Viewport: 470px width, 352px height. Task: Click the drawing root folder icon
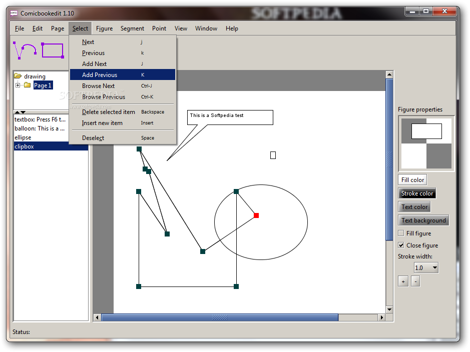tap(18, 75)
